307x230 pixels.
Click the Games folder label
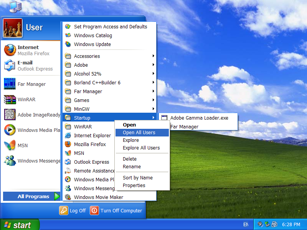tap(81, 100)
